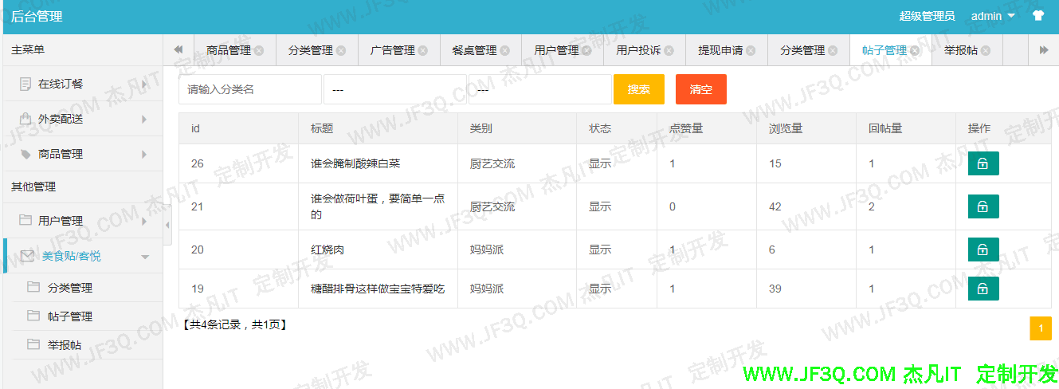Select page 1 in pagination
Image resolution: width=1059 pixels, height=389 pixels.
pos(1041,328)
